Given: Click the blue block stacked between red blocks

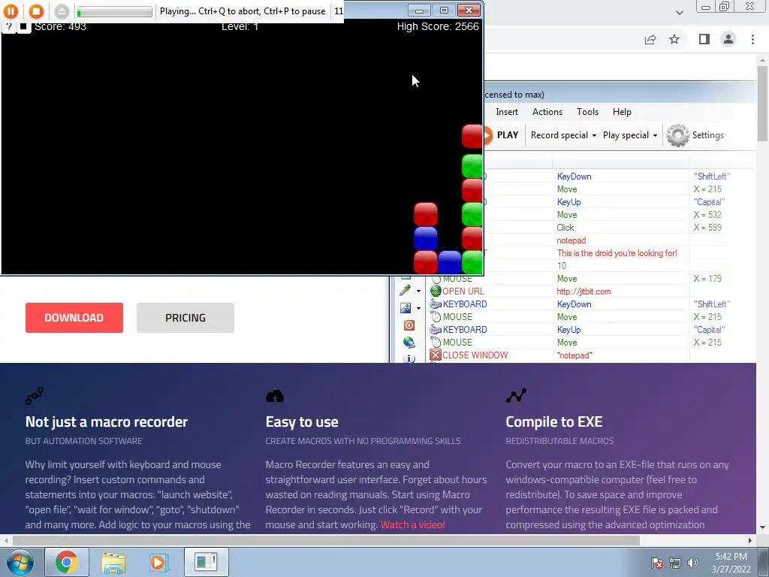Looking at the screenshot, I should pyautogui.click(x=425, y=238).
